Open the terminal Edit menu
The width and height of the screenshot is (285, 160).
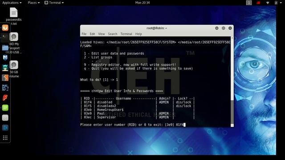92,34
